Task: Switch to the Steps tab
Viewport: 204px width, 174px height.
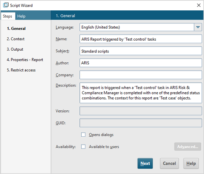Action: coord(7,16)
